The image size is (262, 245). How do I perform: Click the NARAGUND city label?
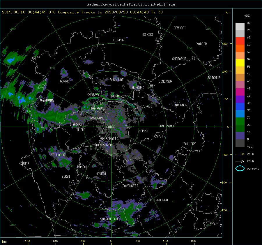(x=98, y=108)
